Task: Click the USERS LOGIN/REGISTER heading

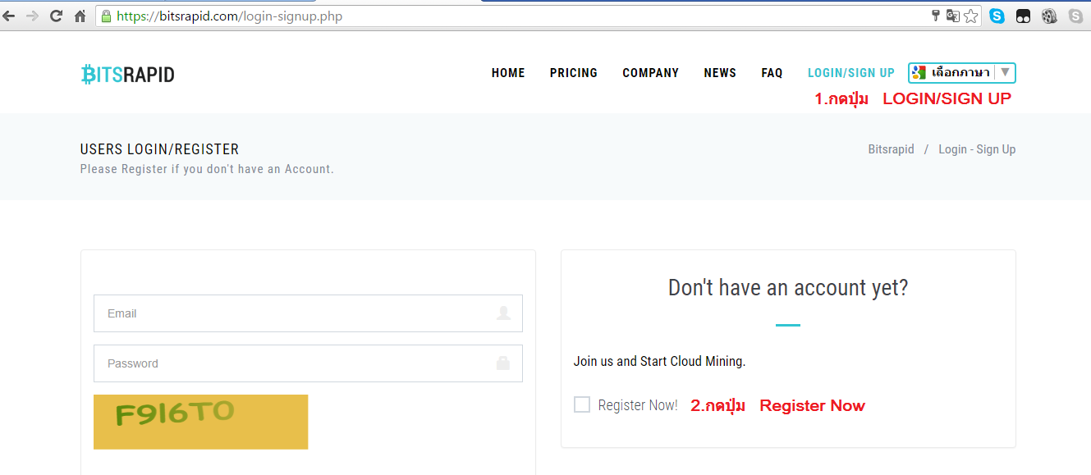Action: point(159,149)
